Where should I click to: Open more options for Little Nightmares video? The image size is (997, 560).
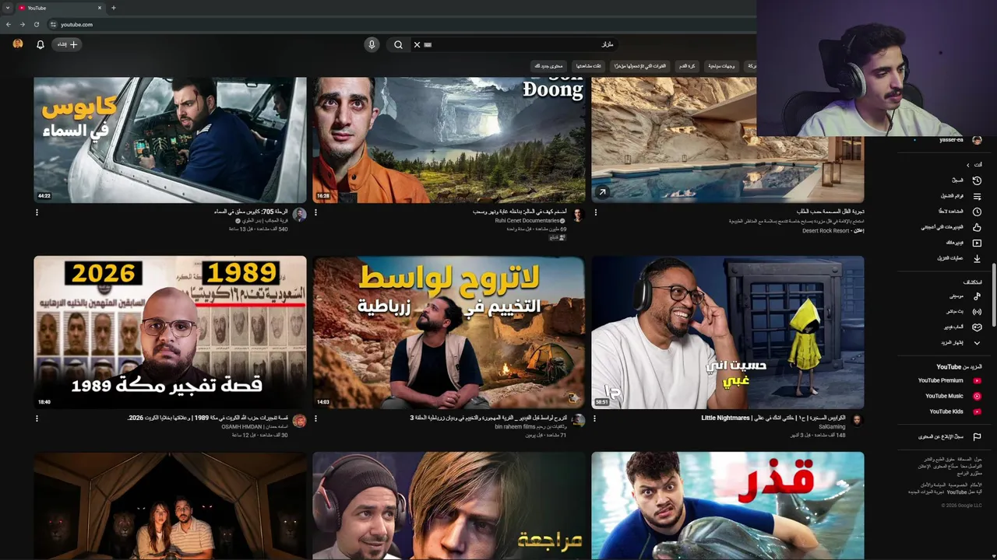tap(594, 418)
